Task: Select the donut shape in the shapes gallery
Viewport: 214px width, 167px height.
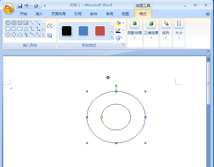Action: [x=8, y=23]
